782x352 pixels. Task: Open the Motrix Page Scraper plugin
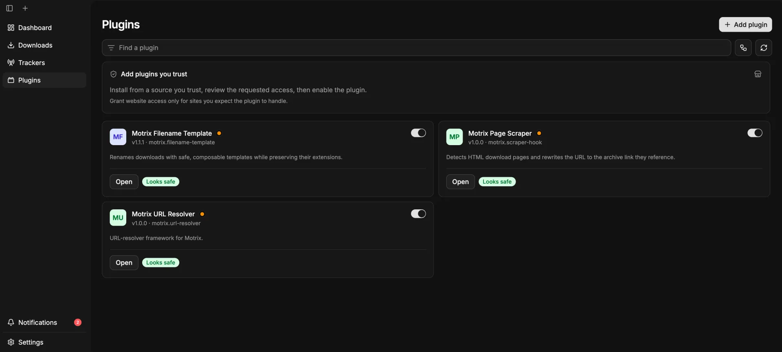pyautogui.click(x=460, y=182)
